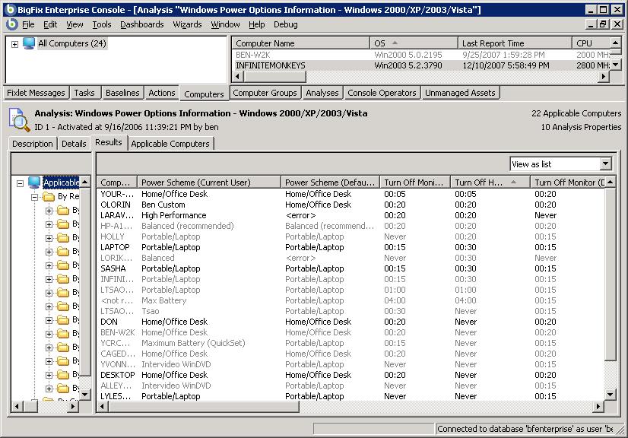The width and height of the screenshot is (628, 438).
Task: Click scroll down arrow of results list
Action: click(x=610, y=395)
